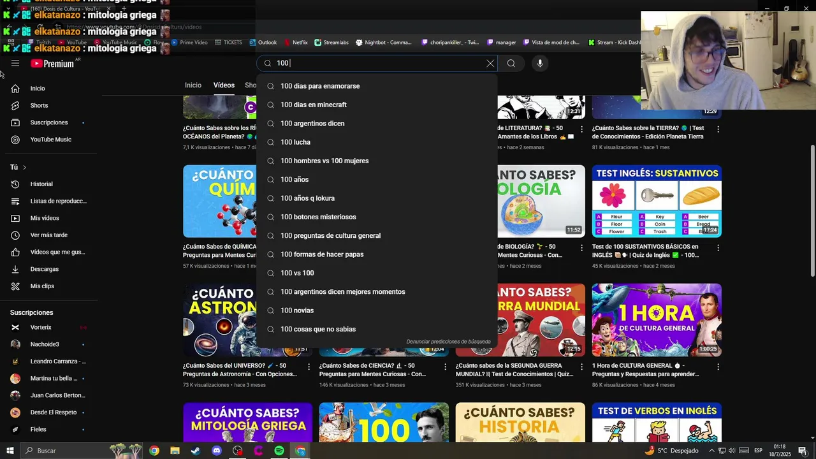816x459 pixels.
Task: Open 'Ver más tarde' in the sidebar
Action: 48,235
